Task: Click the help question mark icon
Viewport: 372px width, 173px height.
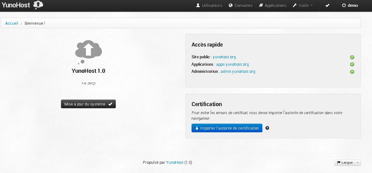Action: point(267,128)
